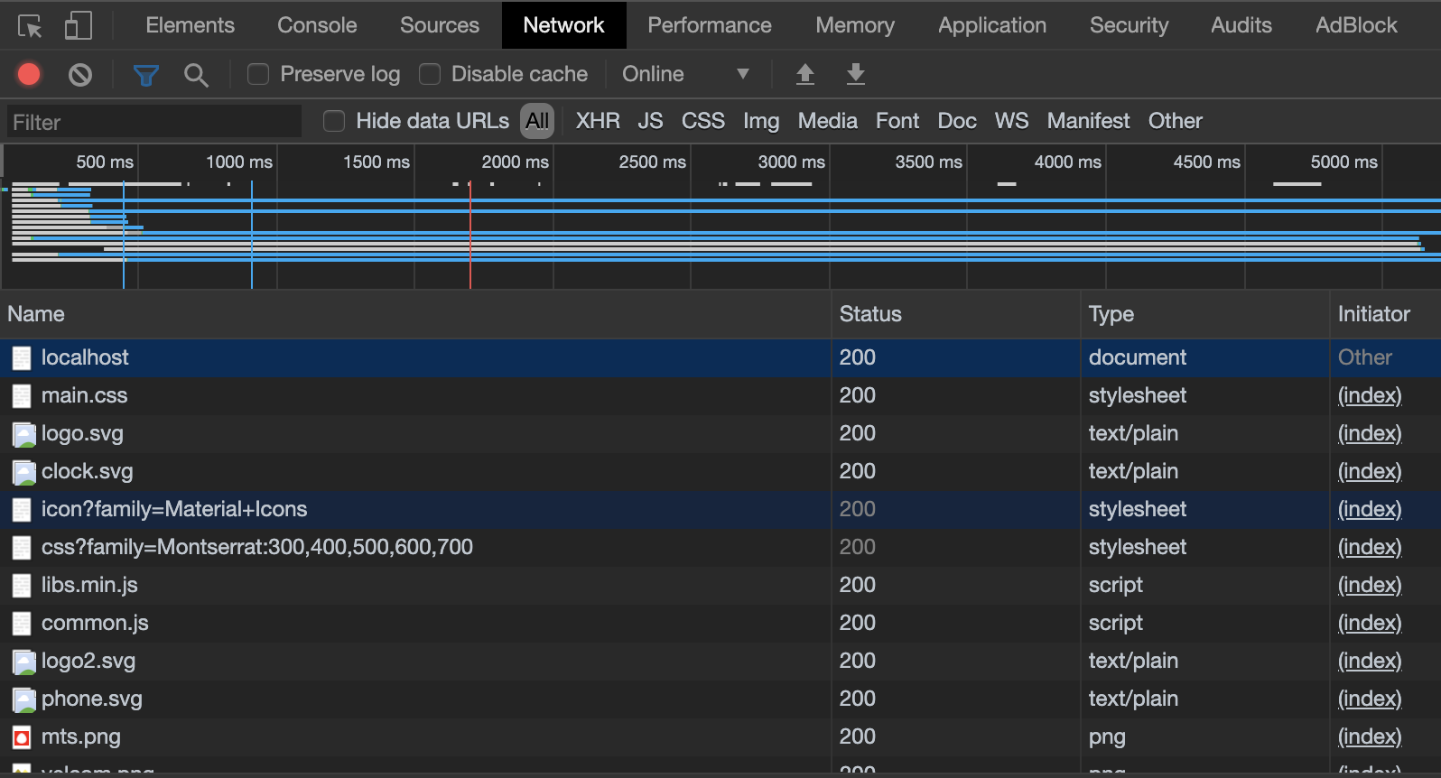Filter requests by XHR
This screenshot has width=1441, height=778.
598,121
